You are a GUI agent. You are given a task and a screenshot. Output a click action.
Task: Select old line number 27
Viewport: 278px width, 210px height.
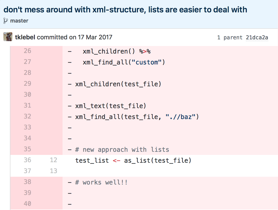[x=27, y=62]
